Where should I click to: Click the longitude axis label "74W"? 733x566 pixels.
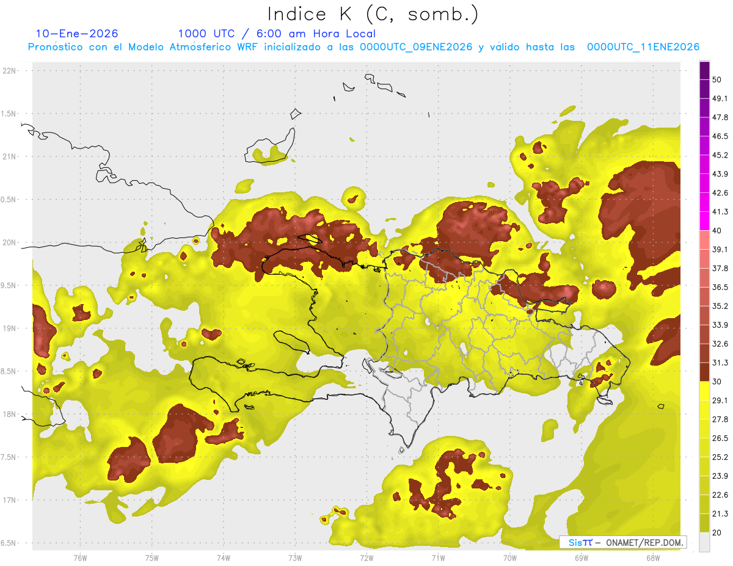(x=224, y=558)
